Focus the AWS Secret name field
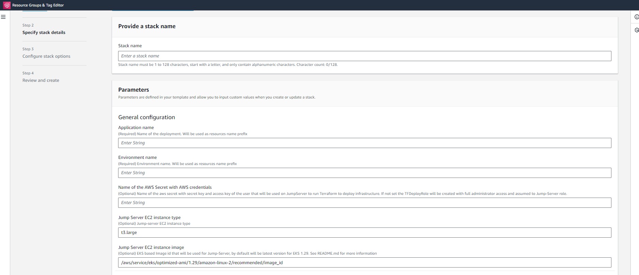This screenshot has width=639, height=275. point(365,203)
